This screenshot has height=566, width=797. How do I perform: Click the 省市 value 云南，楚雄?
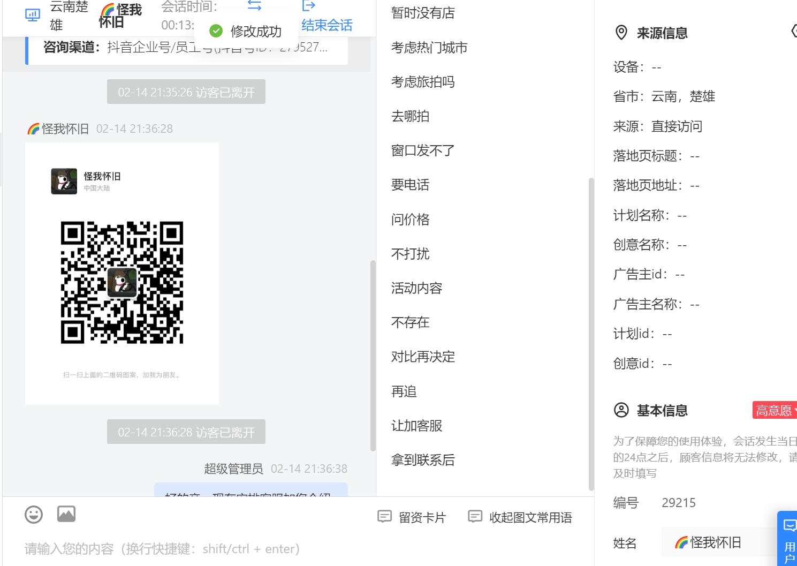point(683,96)
